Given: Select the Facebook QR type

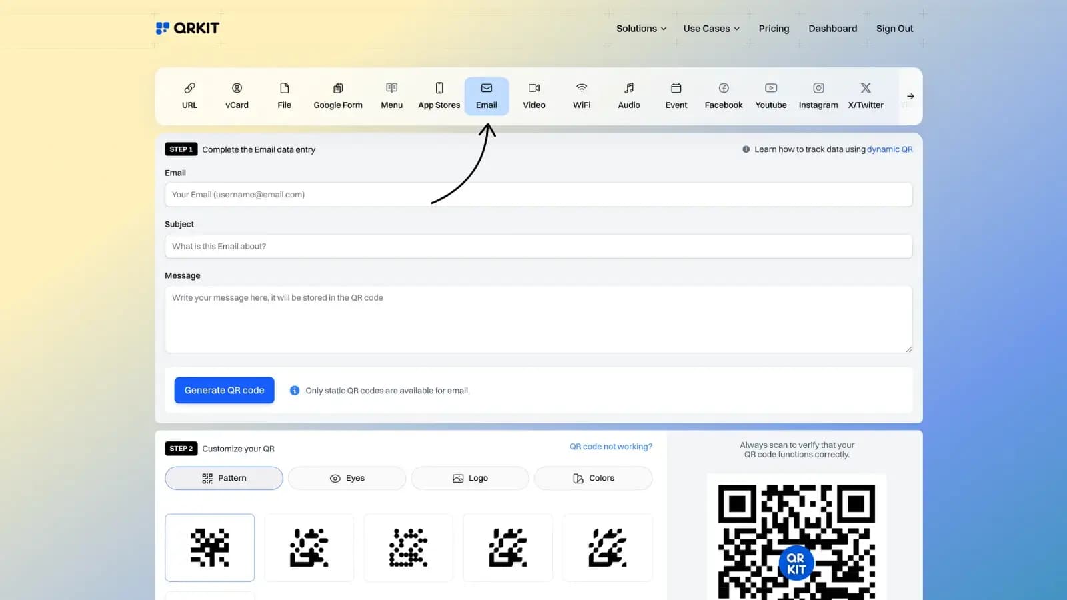Looking at the screenshot, I should pos(723,95).
